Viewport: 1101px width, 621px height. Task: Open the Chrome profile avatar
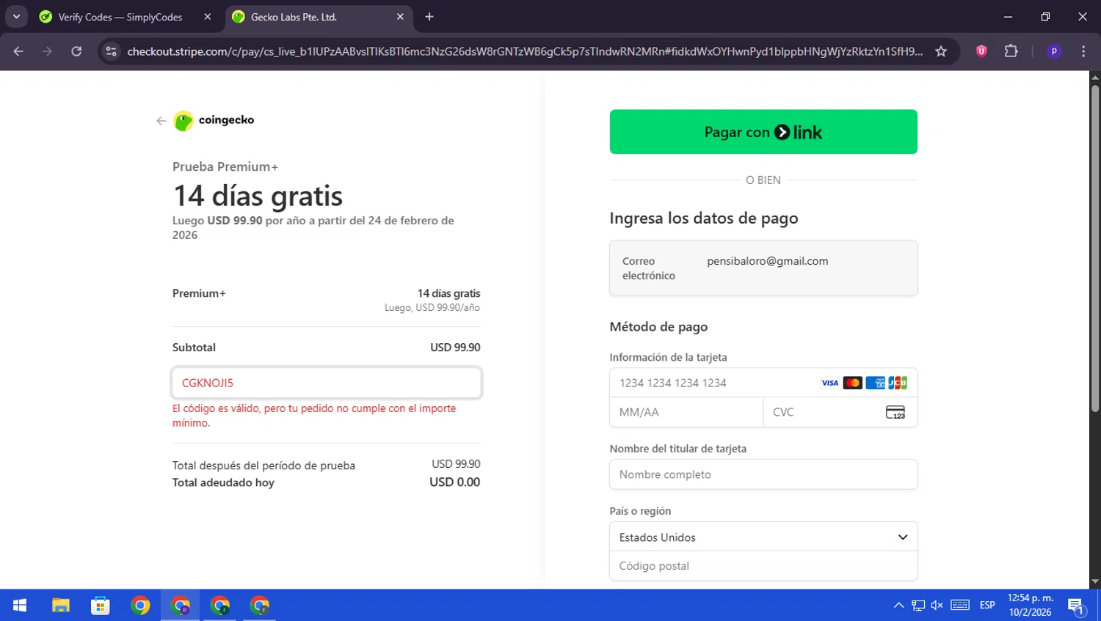point(1054,51)
